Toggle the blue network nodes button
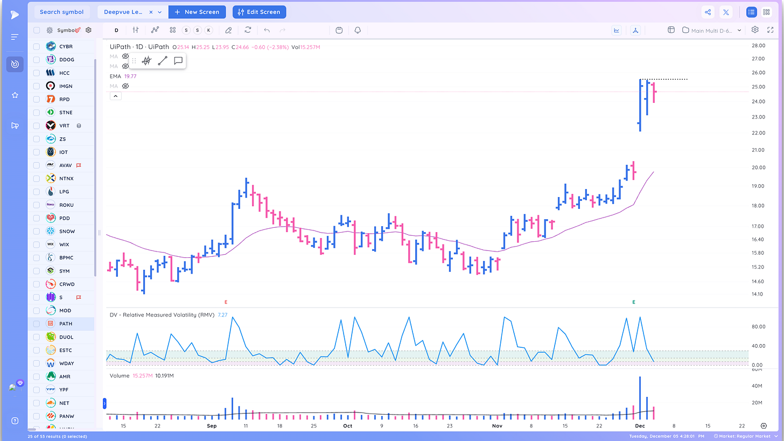The height and width of the screenshot is (441, 784). pos(635,30)
